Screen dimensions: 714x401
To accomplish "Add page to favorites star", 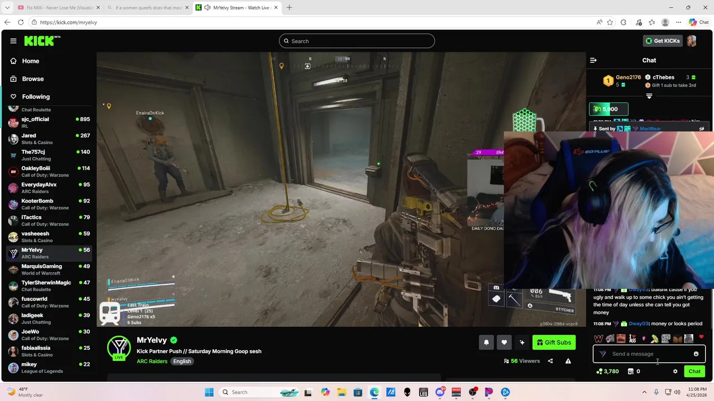I will 610,22.
